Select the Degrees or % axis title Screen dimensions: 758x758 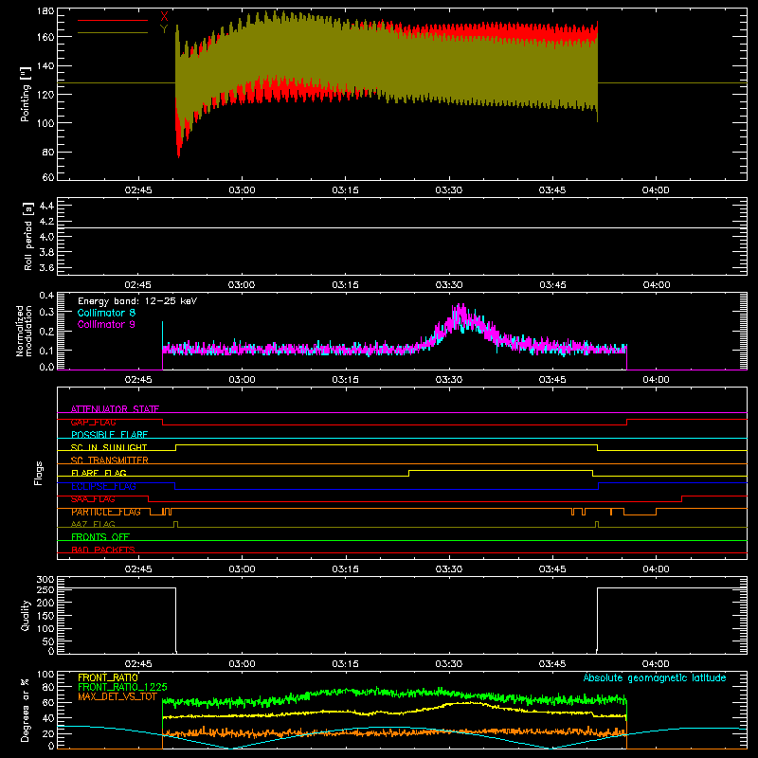pos(26,710)
